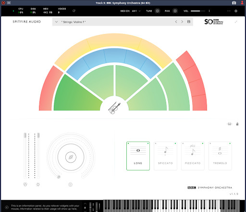The image size is (246, 212).
Task: Click the pizz note icon on the PIZZICATO card
Action: click(193, 150)
